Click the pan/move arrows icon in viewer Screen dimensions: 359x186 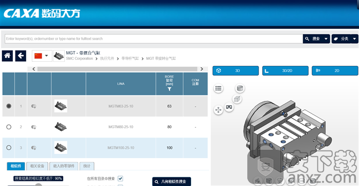point(218,110)
